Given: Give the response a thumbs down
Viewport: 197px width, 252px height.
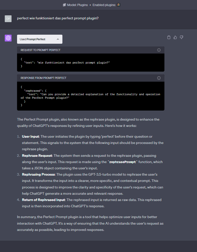Looking at the screenshot, I should [x=181, y=37].
